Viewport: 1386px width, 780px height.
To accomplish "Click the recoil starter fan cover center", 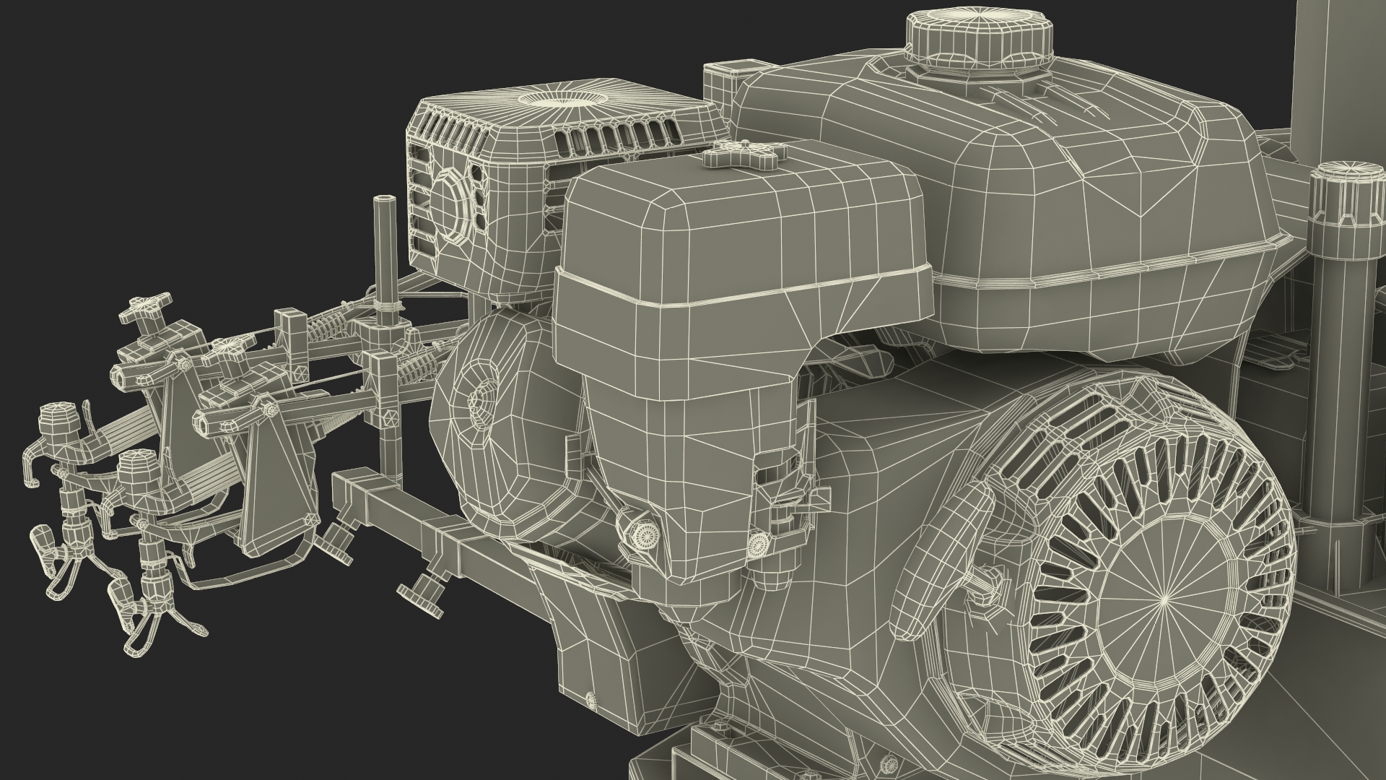I will (1164, 601).
